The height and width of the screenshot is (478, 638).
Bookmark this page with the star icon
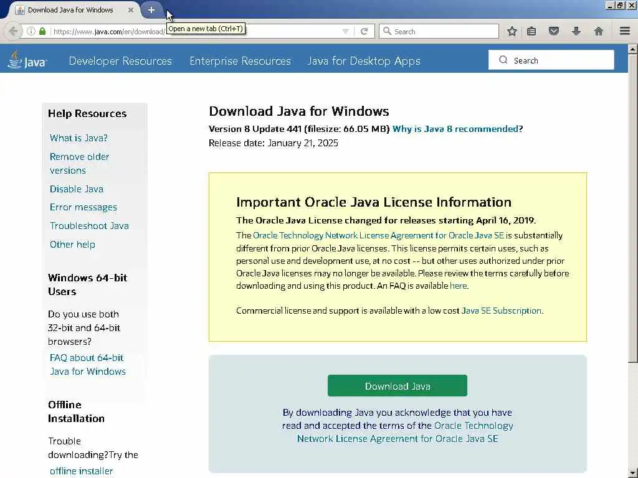[x=512, y=31]
